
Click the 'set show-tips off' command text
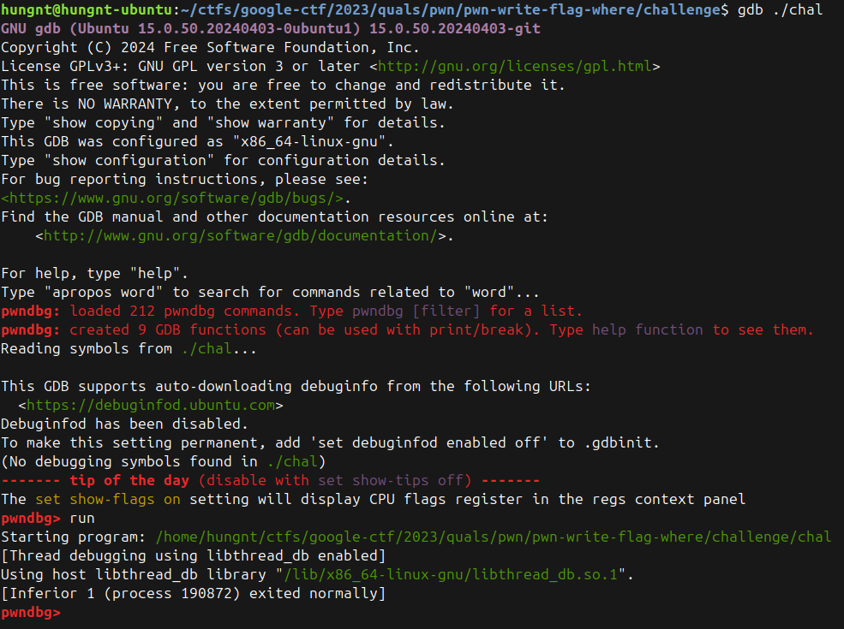(394, 480)
